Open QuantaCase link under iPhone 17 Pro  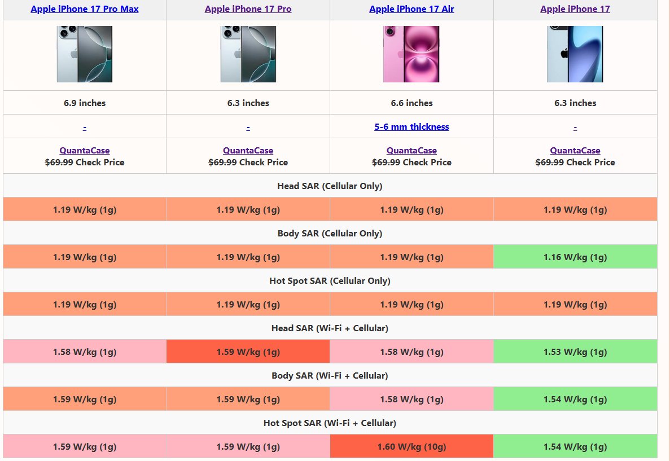(x=248, y=151)
